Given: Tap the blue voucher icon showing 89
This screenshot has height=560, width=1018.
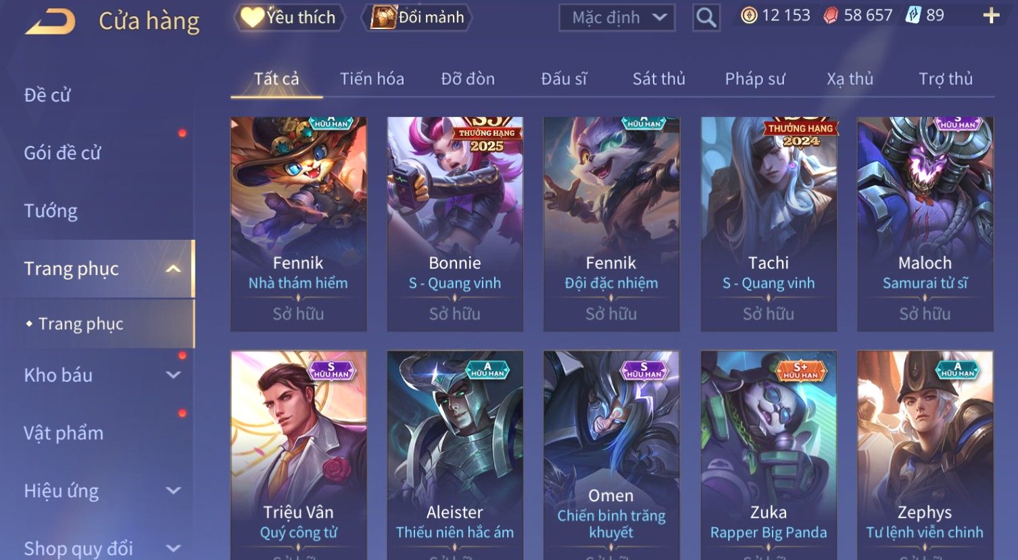Looking at the screenshot, I should pos(913,16).
